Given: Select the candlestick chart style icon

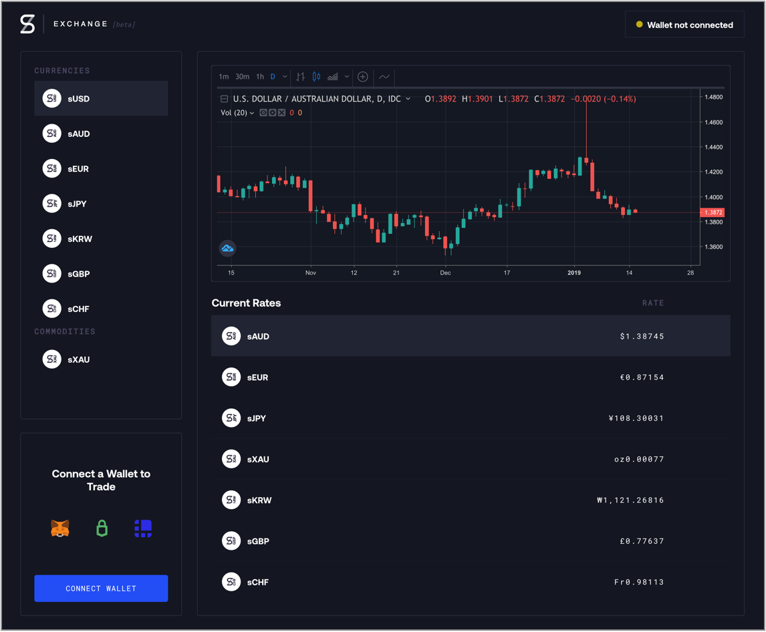Looking at the screenshot, I should pos(316,77).
